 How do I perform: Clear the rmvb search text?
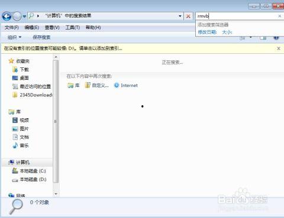pos(280,16)
